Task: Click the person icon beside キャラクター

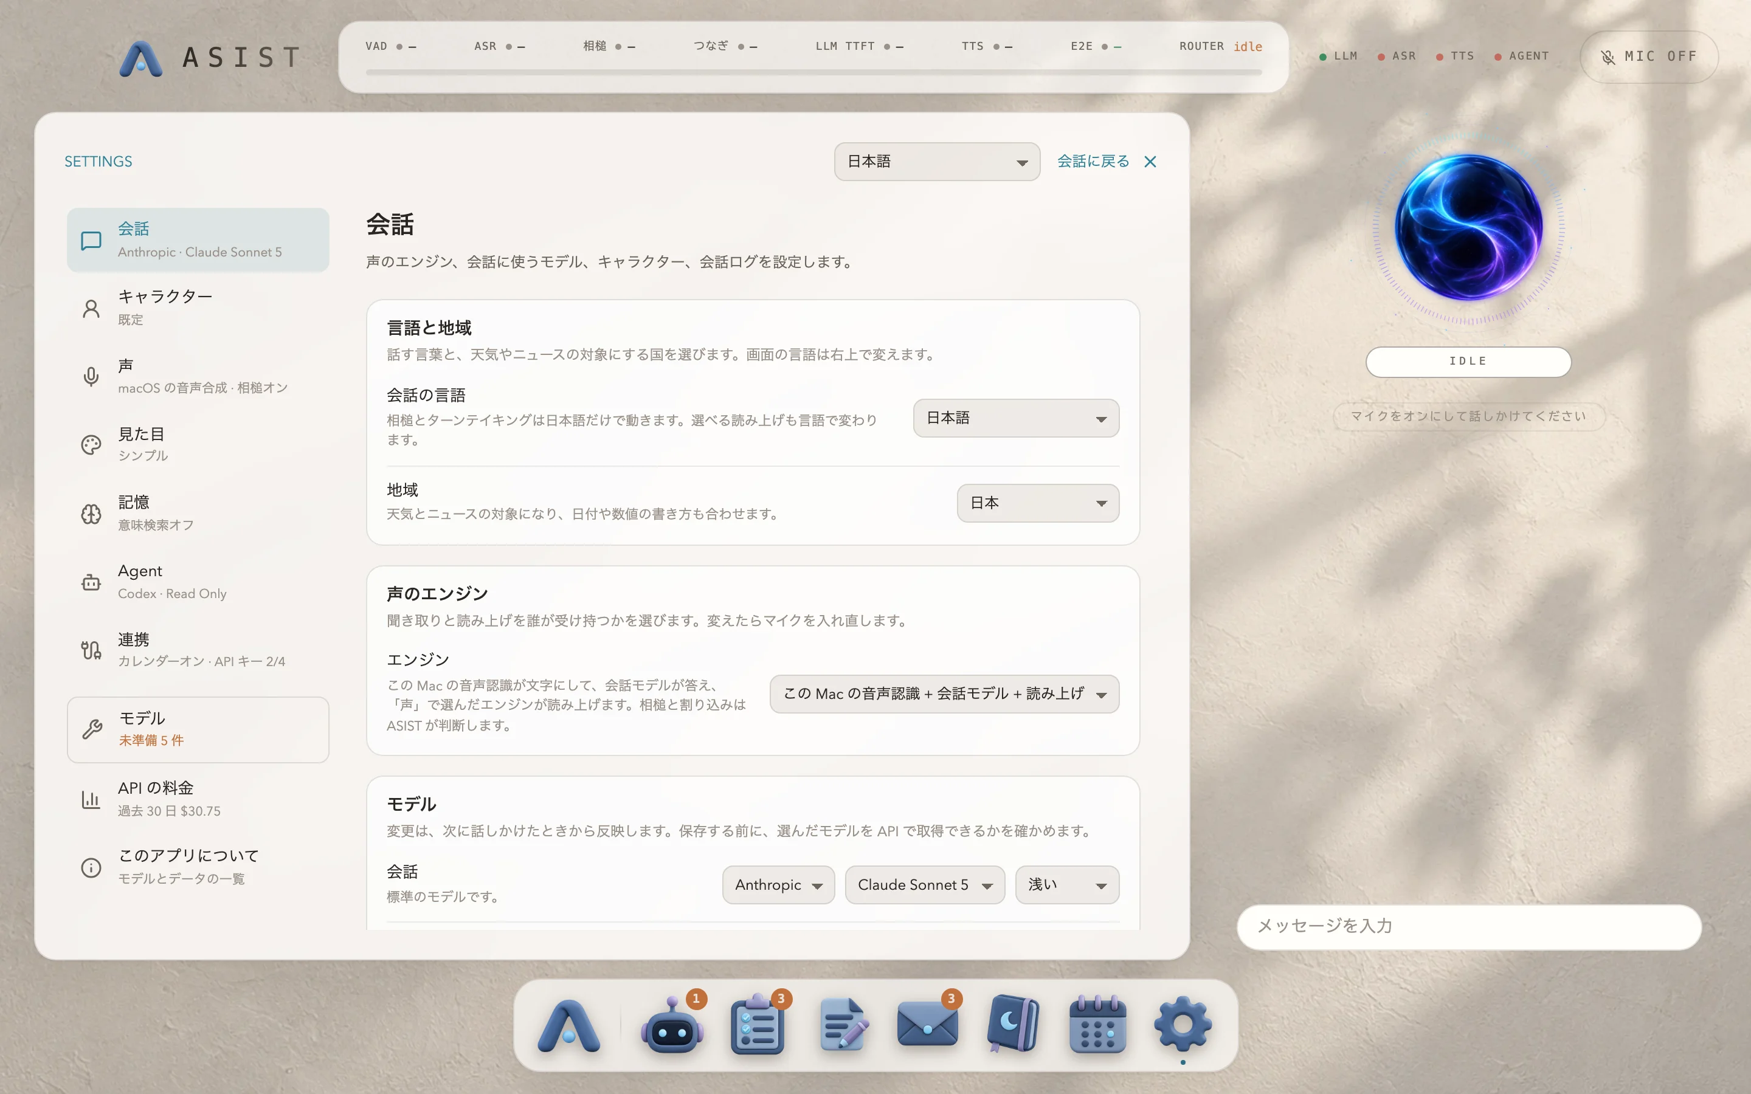Action: [x=91, y=309]
